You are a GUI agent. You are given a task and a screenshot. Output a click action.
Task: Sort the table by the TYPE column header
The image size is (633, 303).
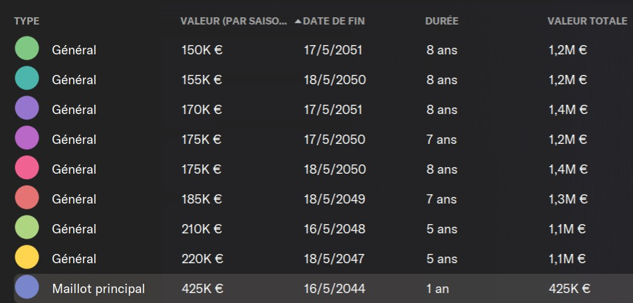(x=27, y=21)
